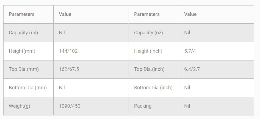The height and width of the screenshot is (119, 260).
Task: Click the 6.4/2.7 value cell
Action: 192,69
